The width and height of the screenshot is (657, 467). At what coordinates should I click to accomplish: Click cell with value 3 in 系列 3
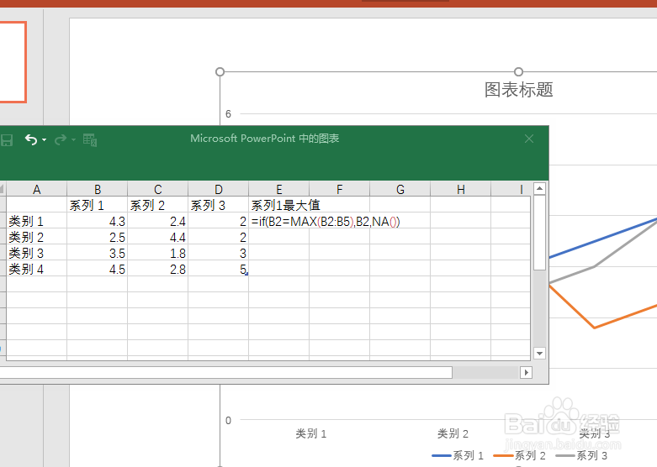pyautogui.click(x=219, y=253)
